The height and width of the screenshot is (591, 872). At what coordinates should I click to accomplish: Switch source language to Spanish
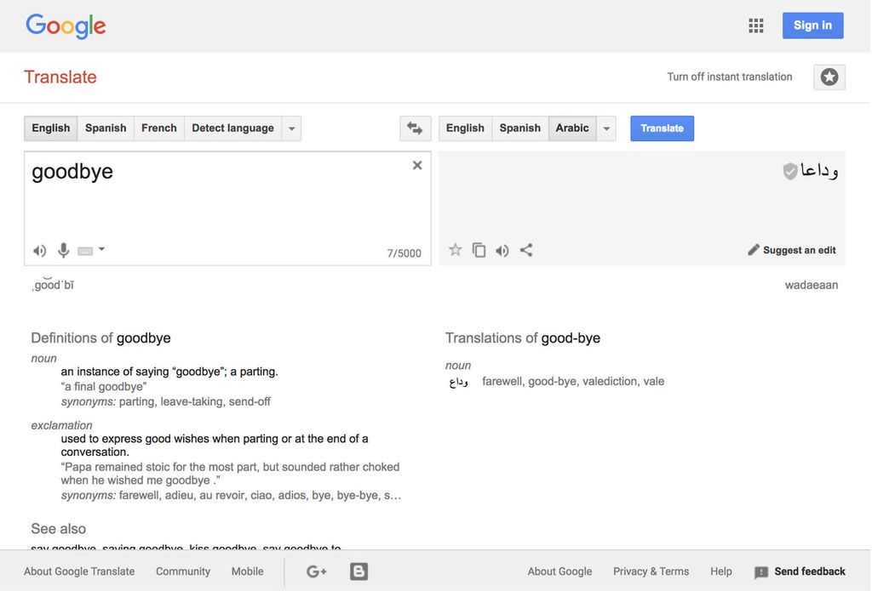point(105,128)
